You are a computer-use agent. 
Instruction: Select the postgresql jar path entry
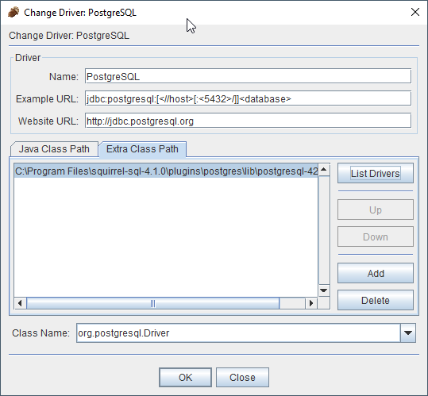(x=166, y=171)
